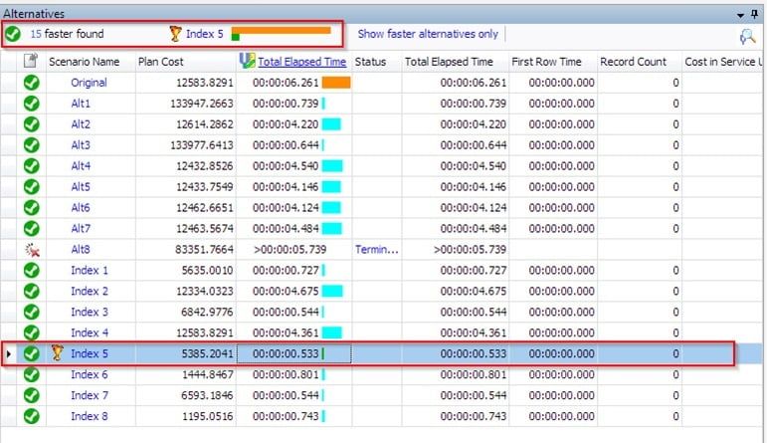Click the '15 faster found' summary text
This screenshot has width=767, height=443.
pos(67,34)
